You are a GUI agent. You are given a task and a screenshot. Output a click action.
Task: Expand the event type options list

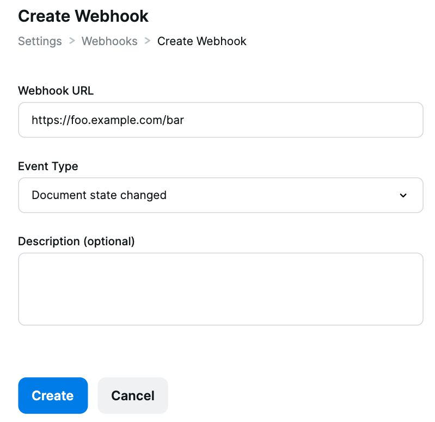coord(220,195)
